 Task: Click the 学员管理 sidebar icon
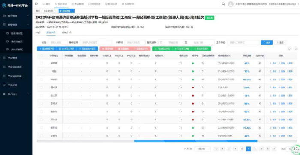point(4,58)
